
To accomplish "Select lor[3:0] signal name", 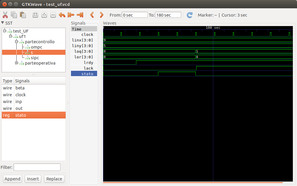I will tap(83, 57).
